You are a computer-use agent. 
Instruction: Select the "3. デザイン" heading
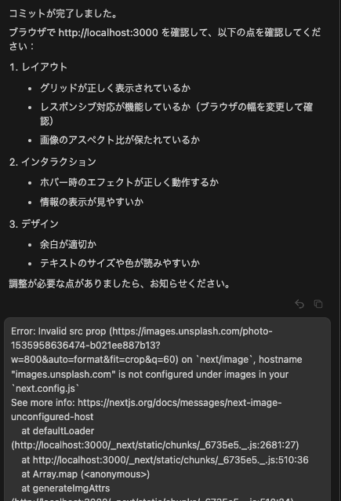[x=34, y=224]
